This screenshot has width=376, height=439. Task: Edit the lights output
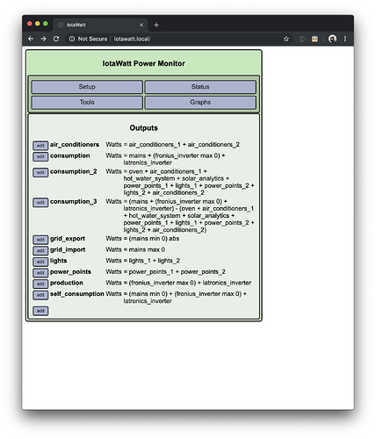[x=40, y=262]
